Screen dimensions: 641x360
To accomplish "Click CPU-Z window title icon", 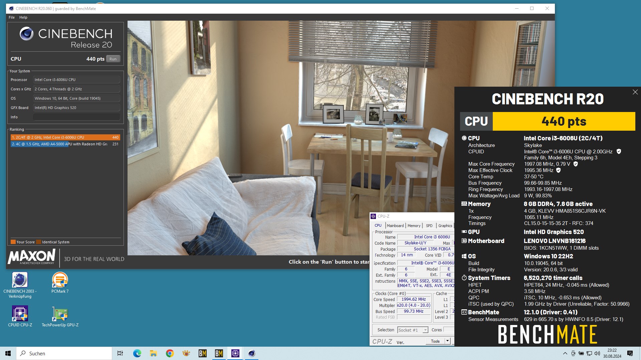I will [373, 216].
